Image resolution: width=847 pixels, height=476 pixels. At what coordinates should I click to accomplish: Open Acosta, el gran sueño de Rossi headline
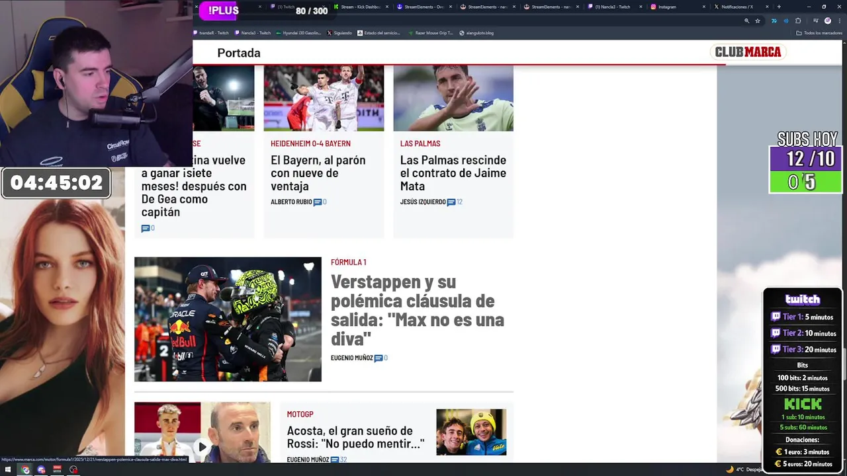click(356, 437)
